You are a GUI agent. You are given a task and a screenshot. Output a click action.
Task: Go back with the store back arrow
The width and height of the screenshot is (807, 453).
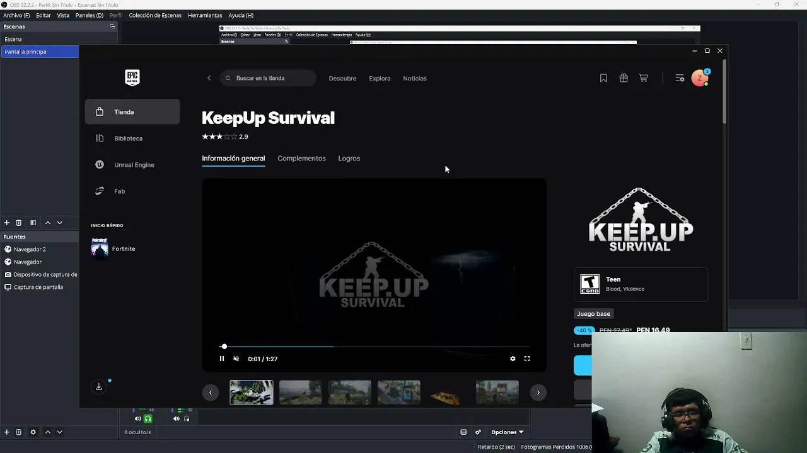pyautogui.click(x=209, y=78)
